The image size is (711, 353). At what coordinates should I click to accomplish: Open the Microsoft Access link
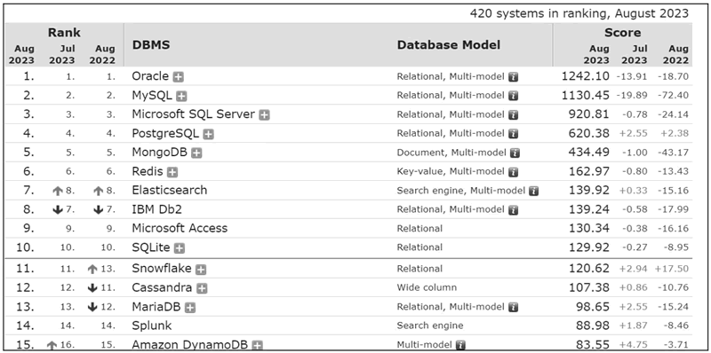(180, 228)
